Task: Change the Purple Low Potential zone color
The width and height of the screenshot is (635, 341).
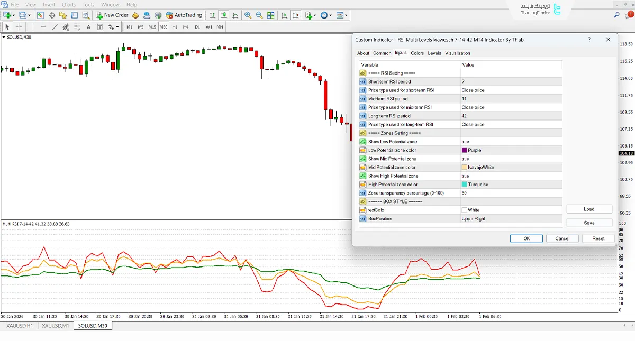Action: click(508, 150)
